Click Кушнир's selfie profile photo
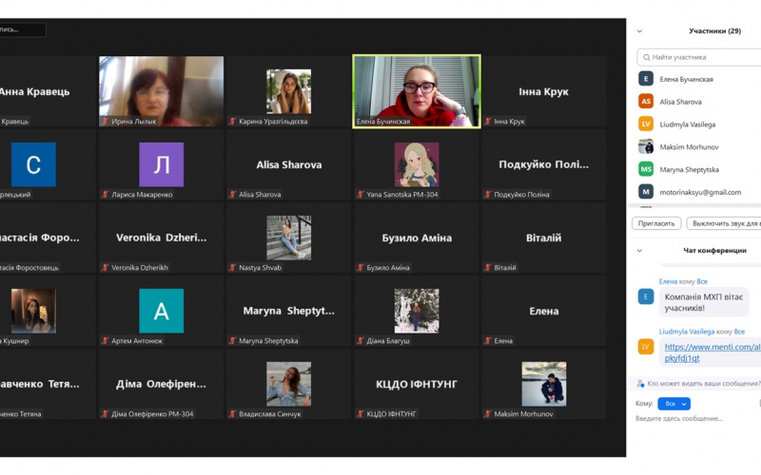This screenshot has width=761, height=475. (x=33, y=311)
